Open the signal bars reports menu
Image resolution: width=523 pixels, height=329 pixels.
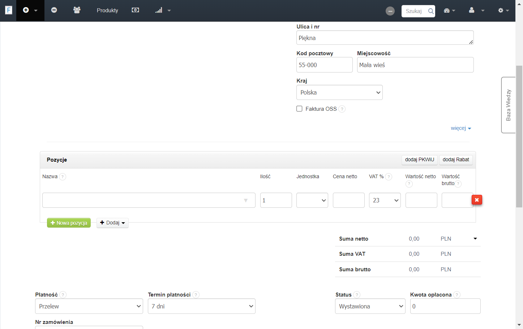[x=163, y=10]
